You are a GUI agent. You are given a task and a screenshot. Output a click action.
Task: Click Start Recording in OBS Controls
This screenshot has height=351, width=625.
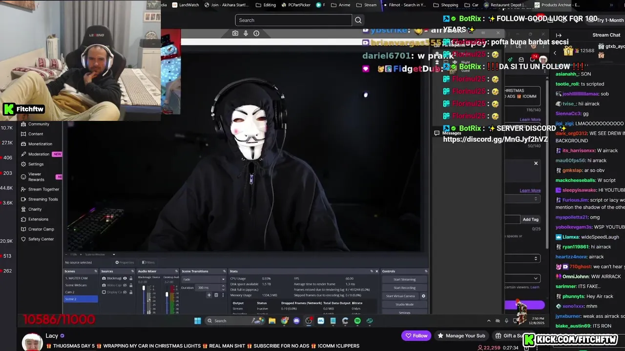pyautogui.click(x=404, y=288)
